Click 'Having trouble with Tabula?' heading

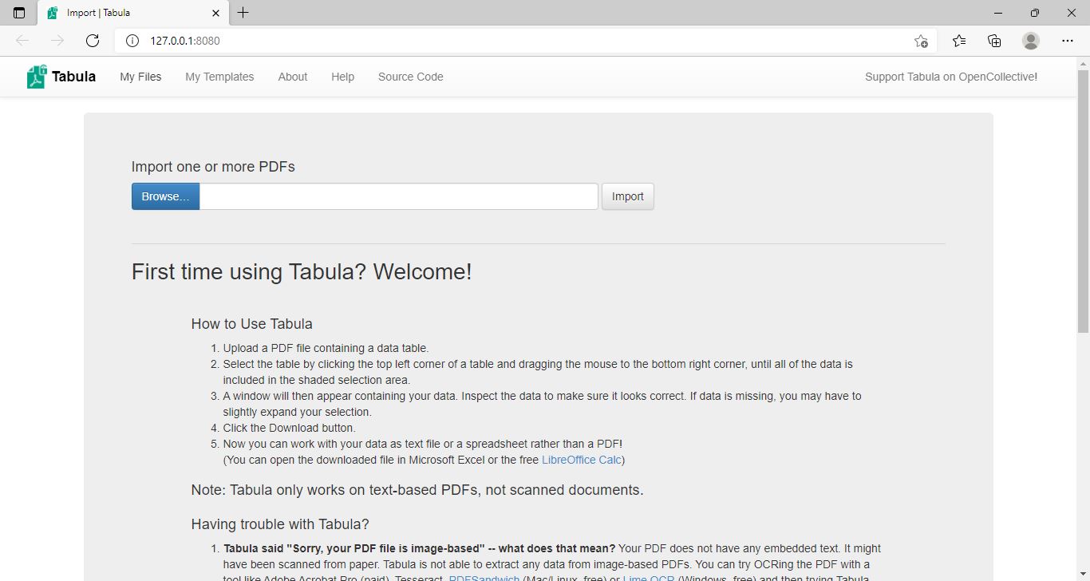pos(280,524)
